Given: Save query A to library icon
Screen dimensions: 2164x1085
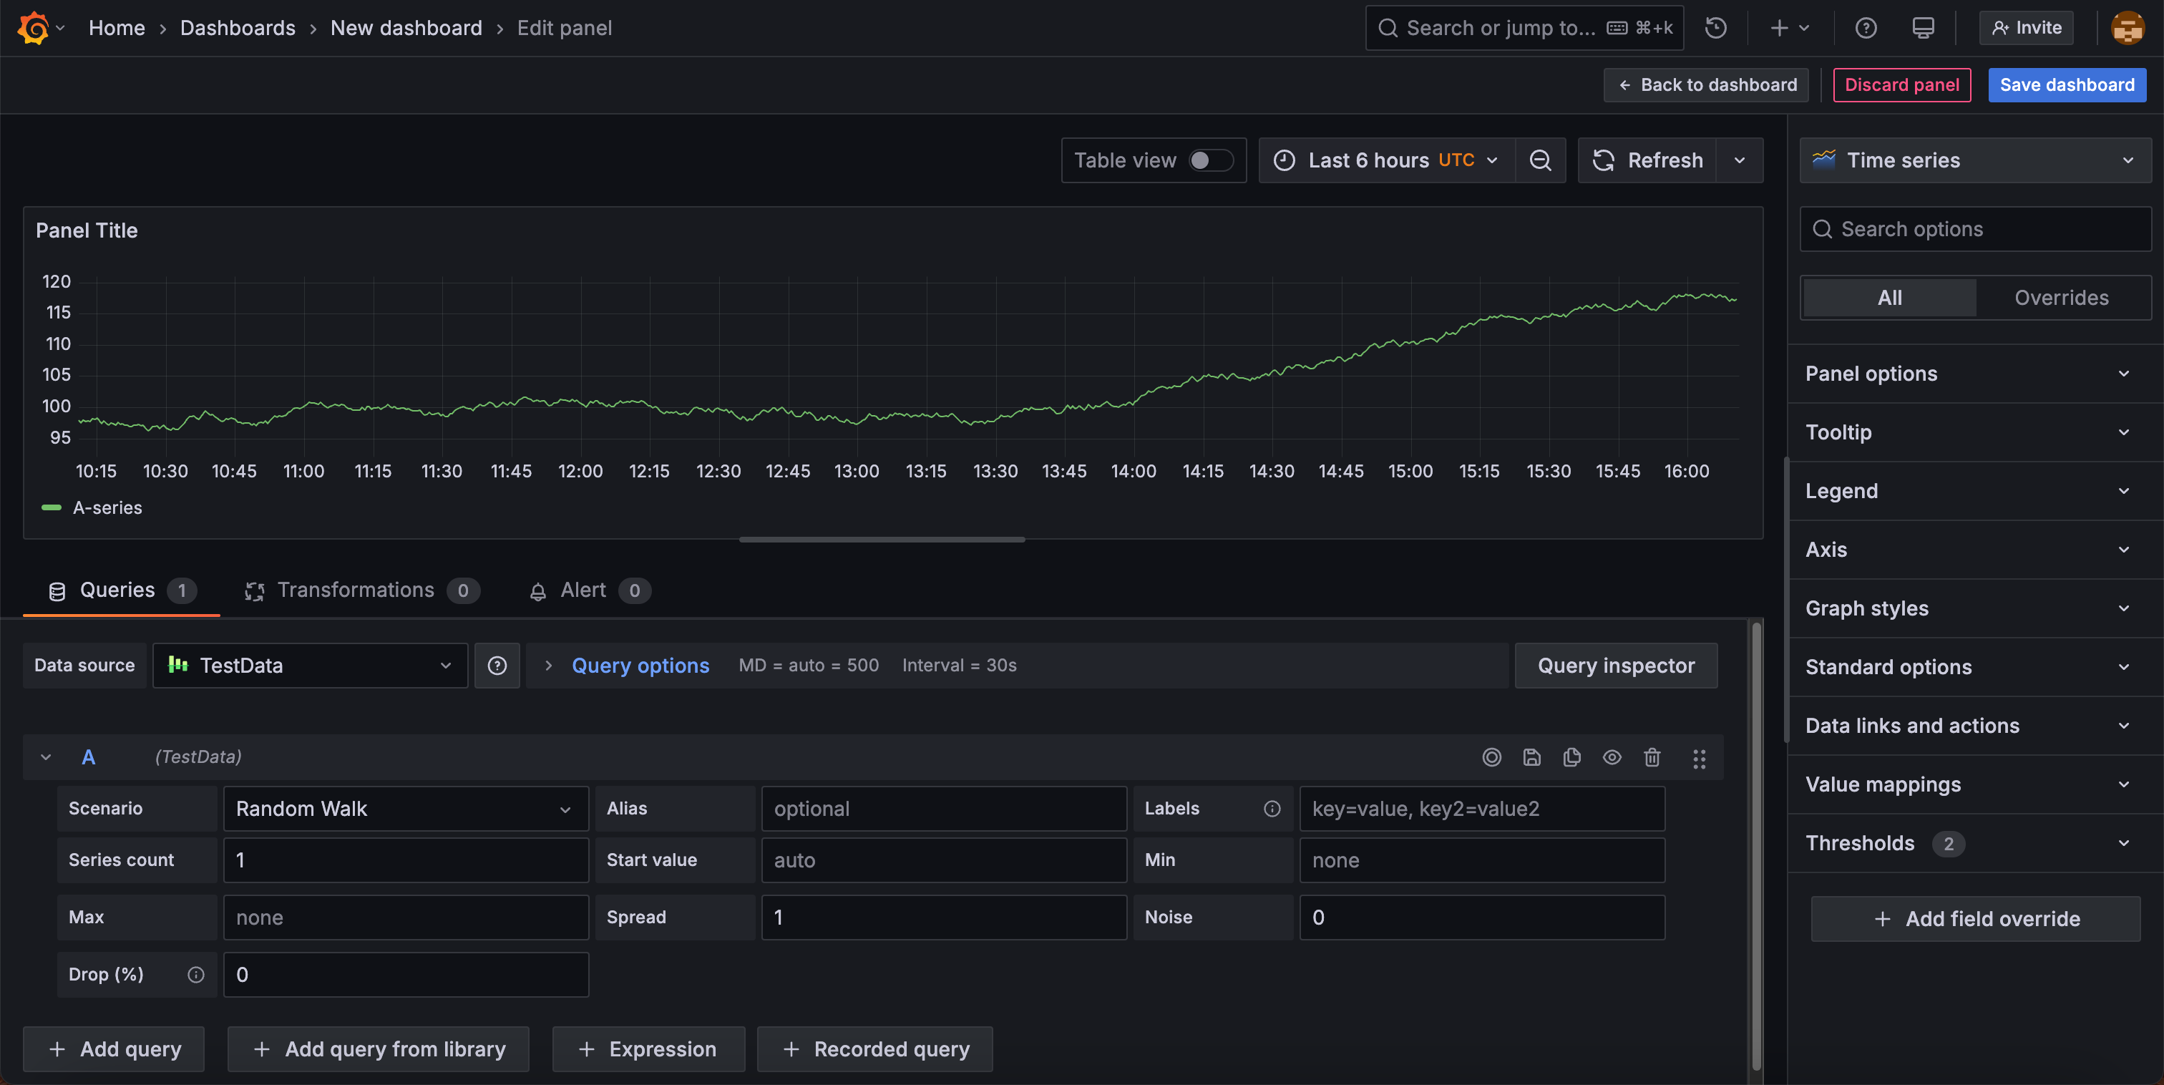Looking at the screenshot, I should pos(1531,757).
